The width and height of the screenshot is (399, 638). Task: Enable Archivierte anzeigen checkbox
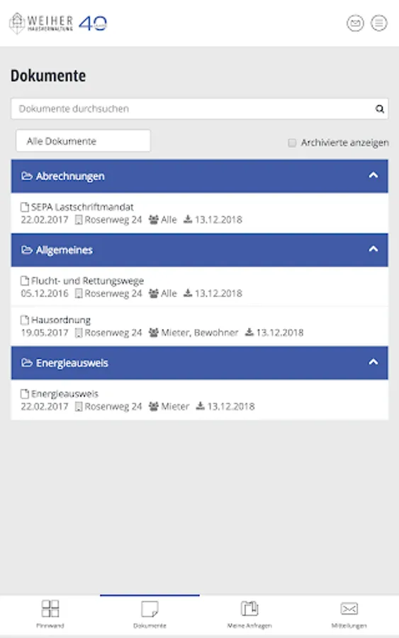coord(292,142)
